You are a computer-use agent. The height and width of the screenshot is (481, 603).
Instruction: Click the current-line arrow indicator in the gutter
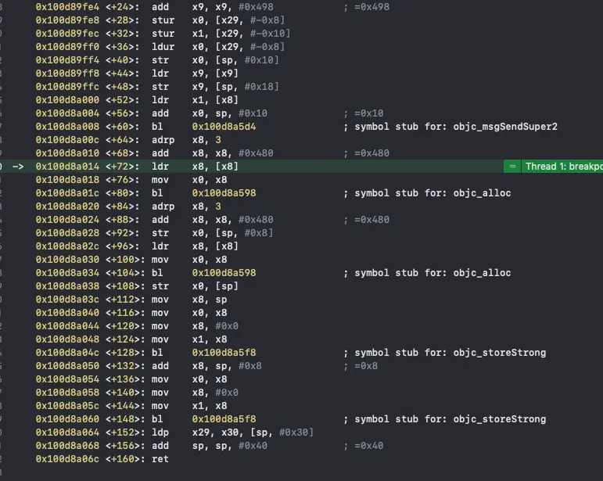[x=18, y=167]
